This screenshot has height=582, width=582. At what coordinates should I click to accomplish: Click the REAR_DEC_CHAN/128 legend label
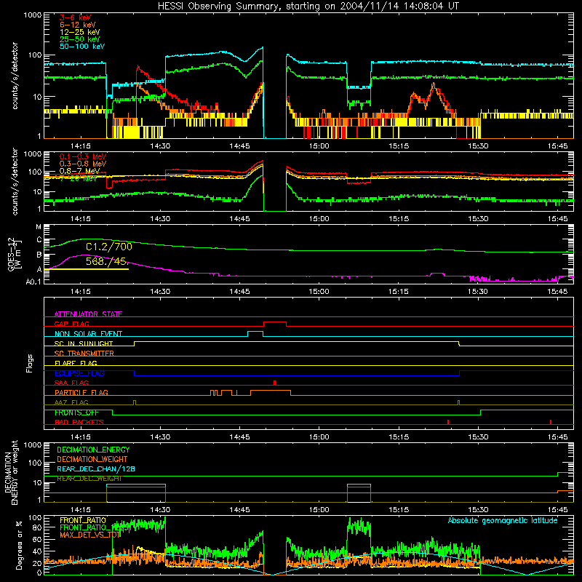96,469
